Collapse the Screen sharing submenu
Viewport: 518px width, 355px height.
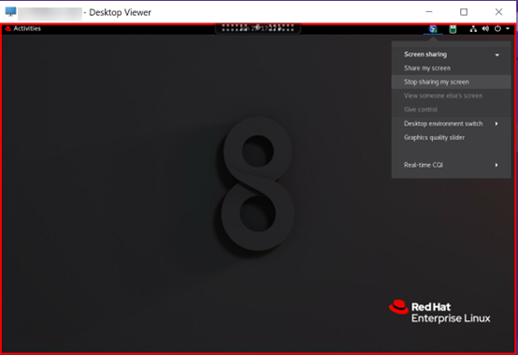coord(451,54)
